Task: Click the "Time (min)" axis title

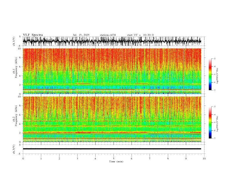Action: tap(116, 161)
